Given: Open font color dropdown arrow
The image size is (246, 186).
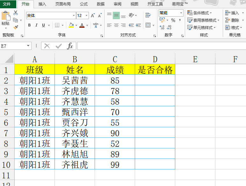Looking at the screenshot, I should (87, 25).
